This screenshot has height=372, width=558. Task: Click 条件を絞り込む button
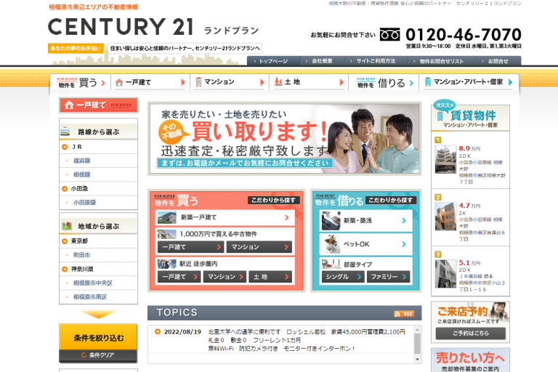[98, 336]
